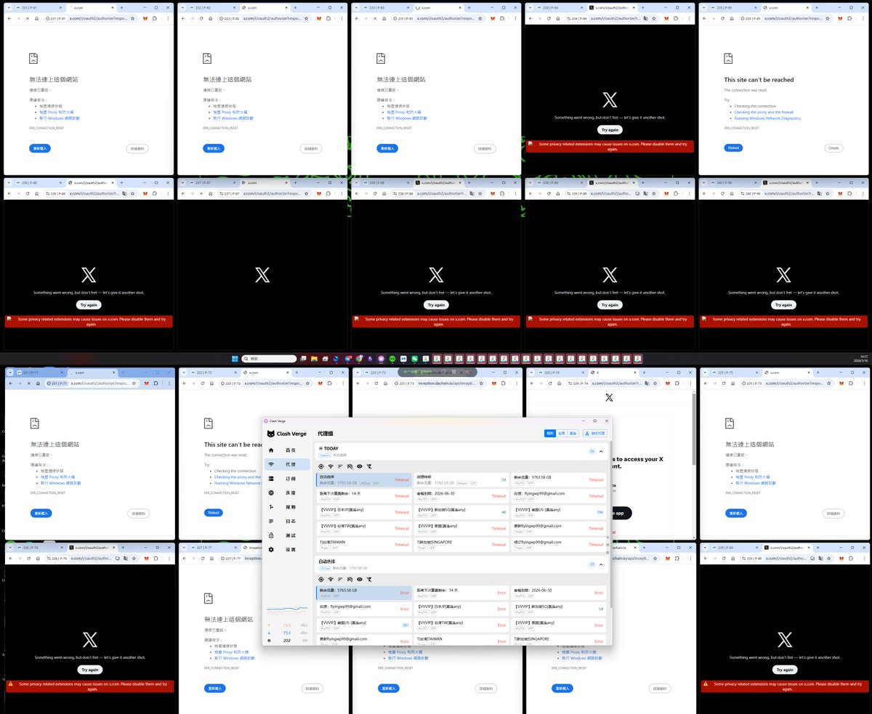This screenshot has height=714, width=872.
Task: Open the 测试 test page in Clash Verge
Action: point(288,535)
